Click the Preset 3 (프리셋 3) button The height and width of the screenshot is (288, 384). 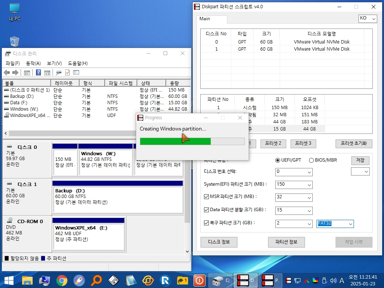point(303,144)
